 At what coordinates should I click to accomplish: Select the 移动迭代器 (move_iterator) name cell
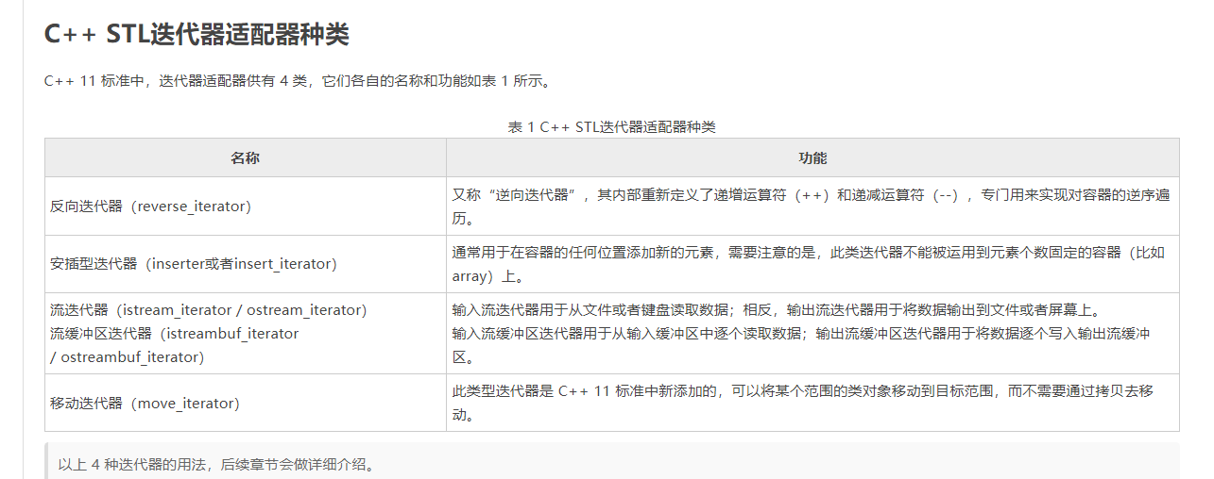pyautogui.click(x=145, y=404)
